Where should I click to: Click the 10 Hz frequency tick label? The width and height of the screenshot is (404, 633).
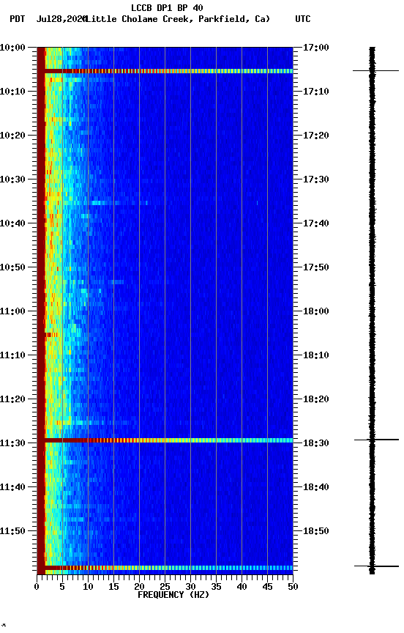[88, 587]
